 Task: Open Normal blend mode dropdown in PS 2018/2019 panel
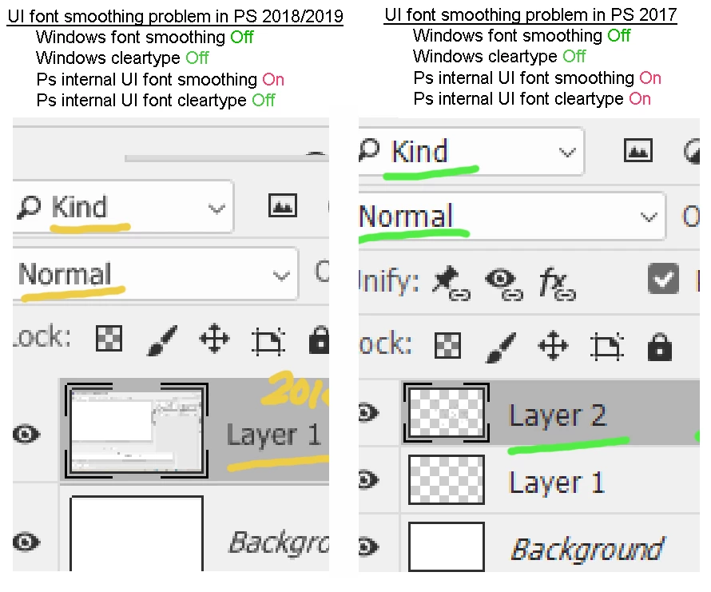click(x=156, y=274)
